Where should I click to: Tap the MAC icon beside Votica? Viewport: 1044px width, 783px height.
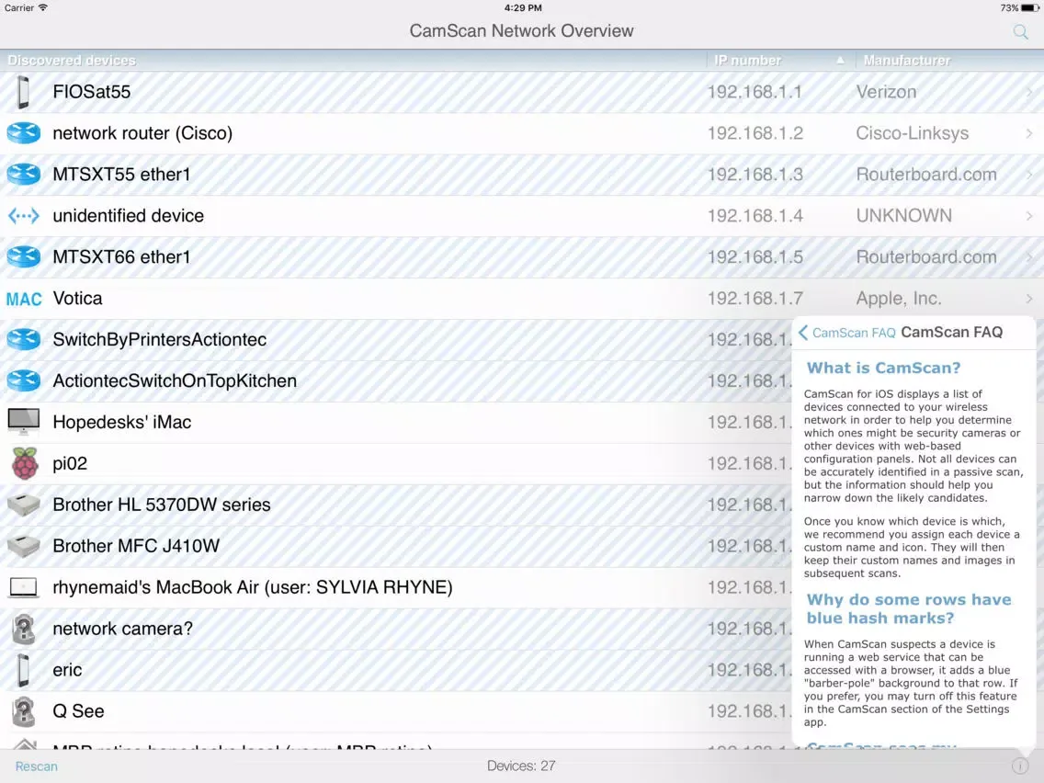(x=24, y=299)
